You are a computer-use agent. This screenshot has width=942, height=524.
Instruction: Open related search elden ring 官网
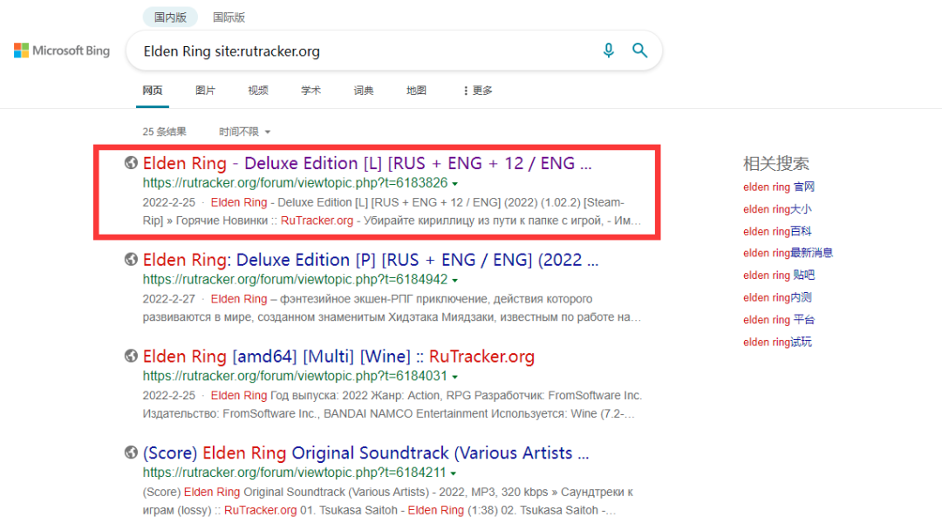pyautogui.click(x=779, y=187)
